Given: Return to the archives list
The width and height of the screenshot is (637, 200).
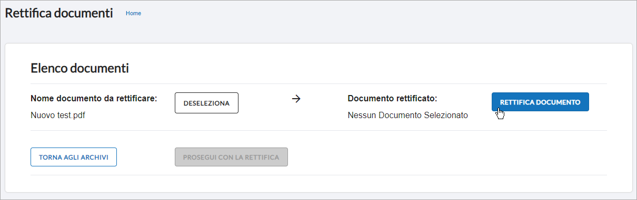Looking at the screenshot, I should point(74,157).
